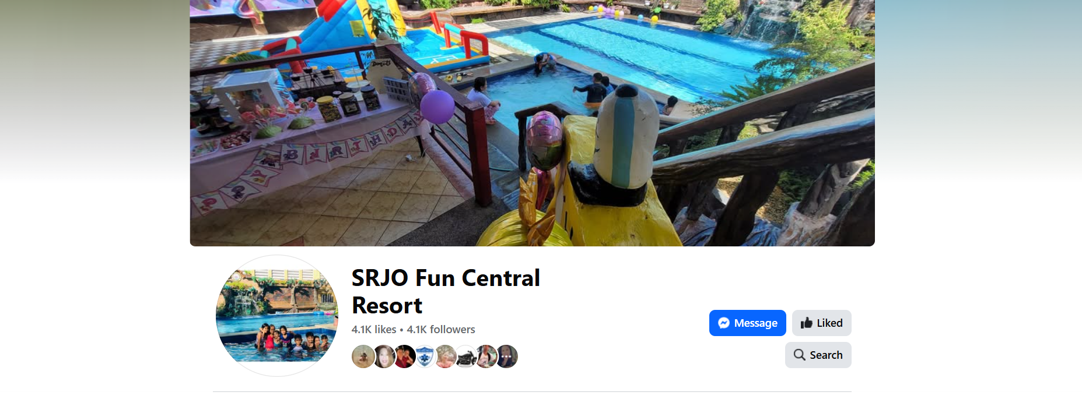
Task: Open the gray-haired person follower avatar
Action: point(445,356)
